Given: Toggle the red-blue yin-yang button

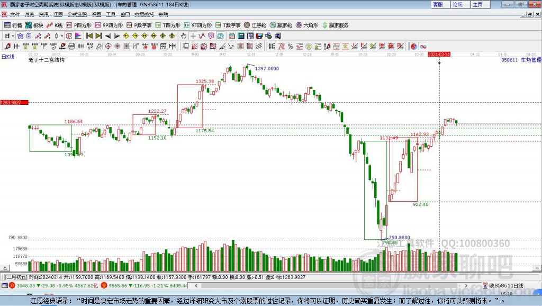Looking at the screenshot, I should coord(414,47).
